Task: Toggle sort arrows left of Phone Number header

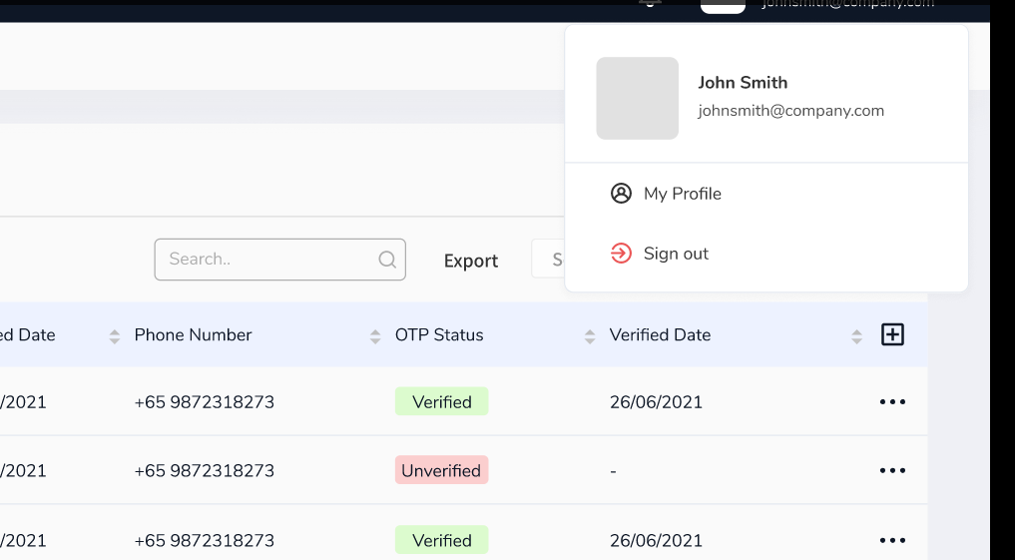Action: pos(115,336)
